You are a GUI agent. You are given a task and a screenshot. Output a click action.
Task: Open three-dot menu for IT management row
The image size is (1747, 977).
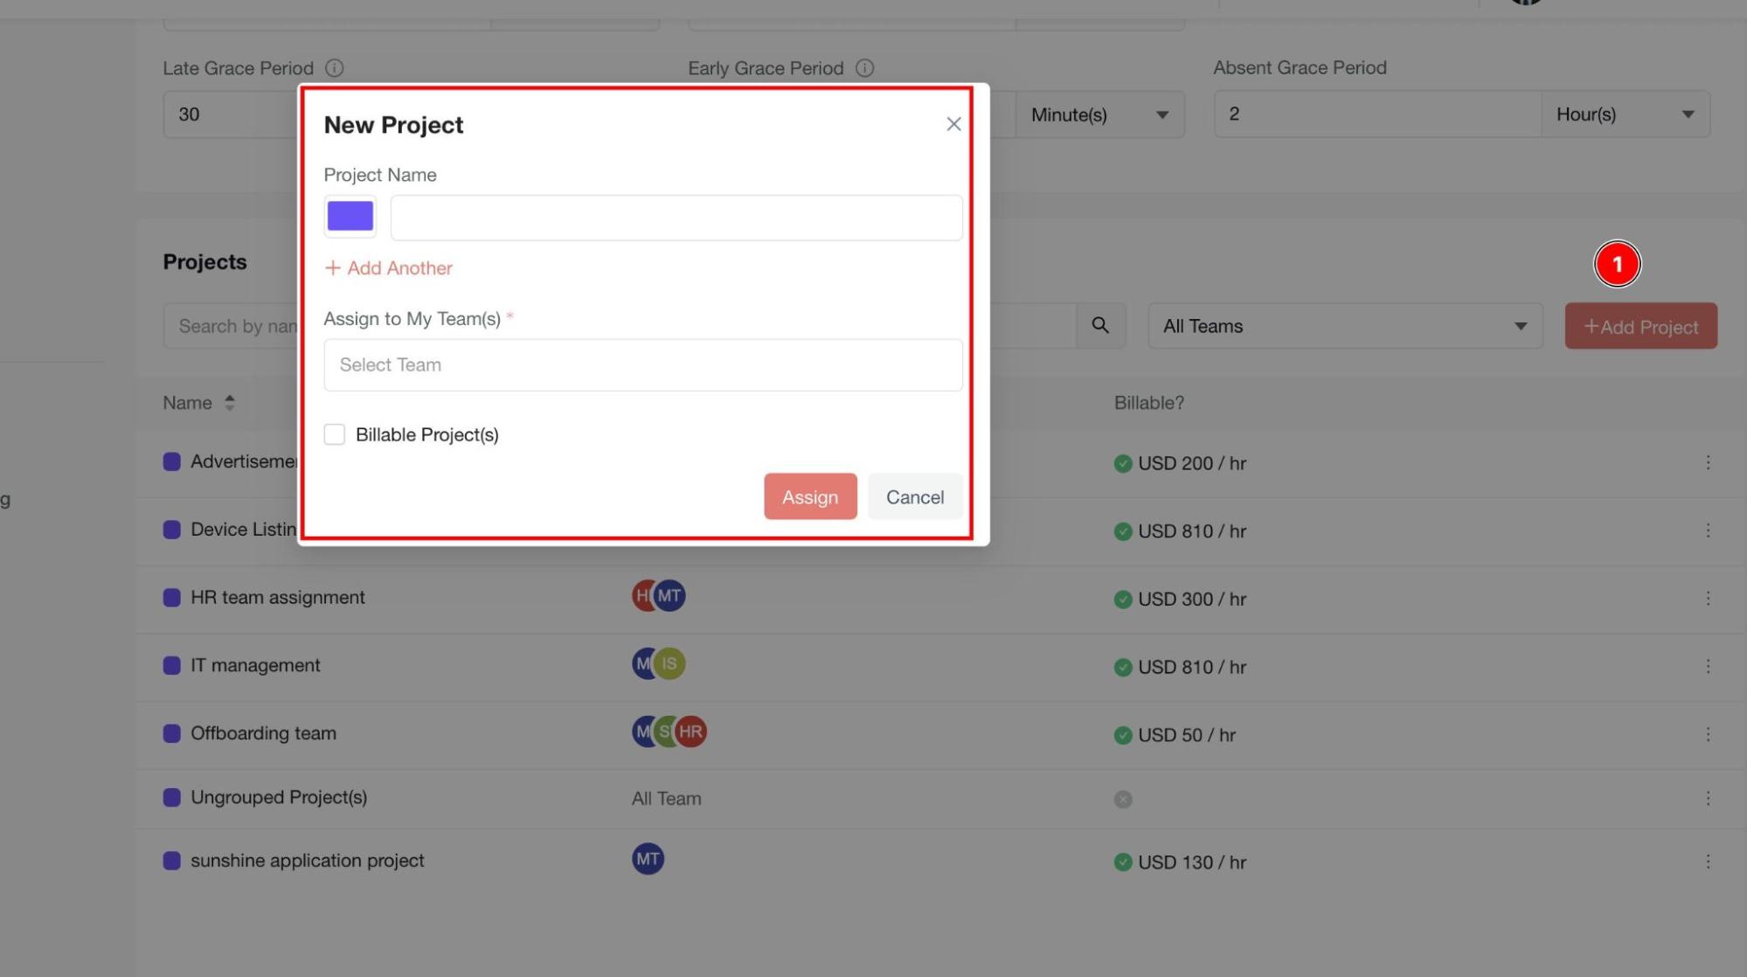click(x=1707, y=667)
